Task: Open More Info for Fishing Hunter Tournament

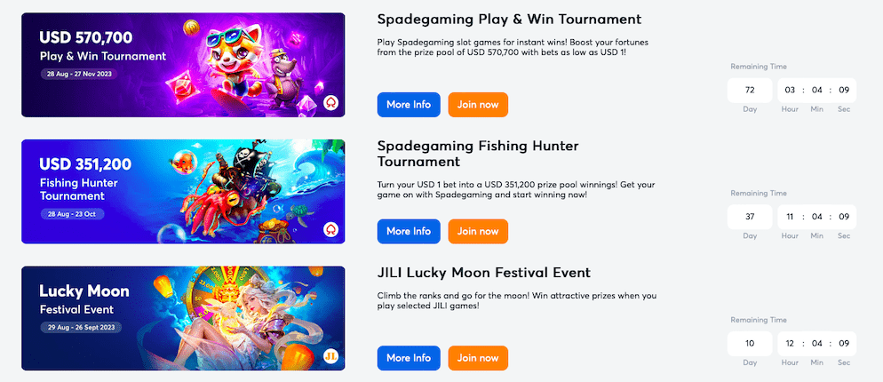Action: click(x=409, y=232)
